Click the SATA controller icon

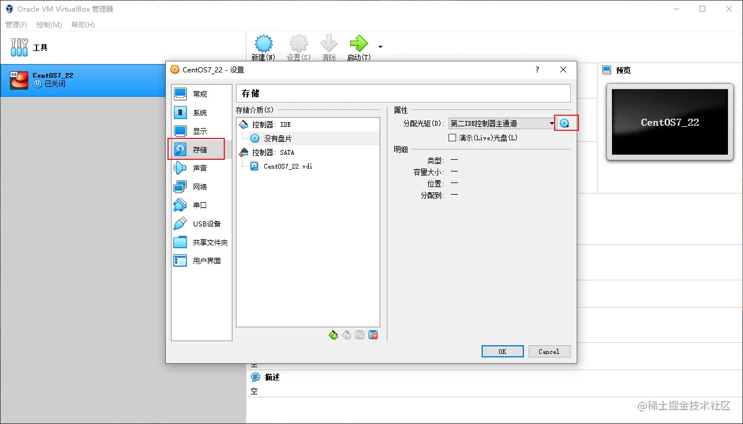(243, 152)
